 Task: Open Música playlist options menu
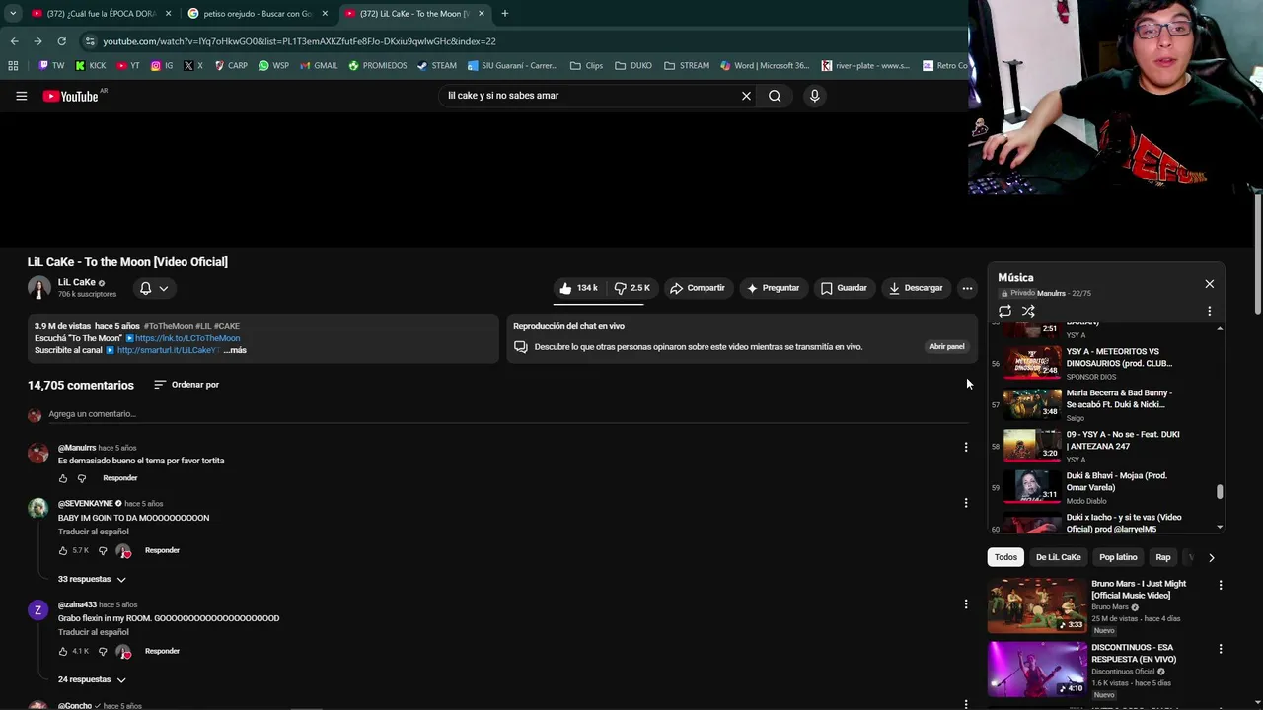[x=1210, y=311]
